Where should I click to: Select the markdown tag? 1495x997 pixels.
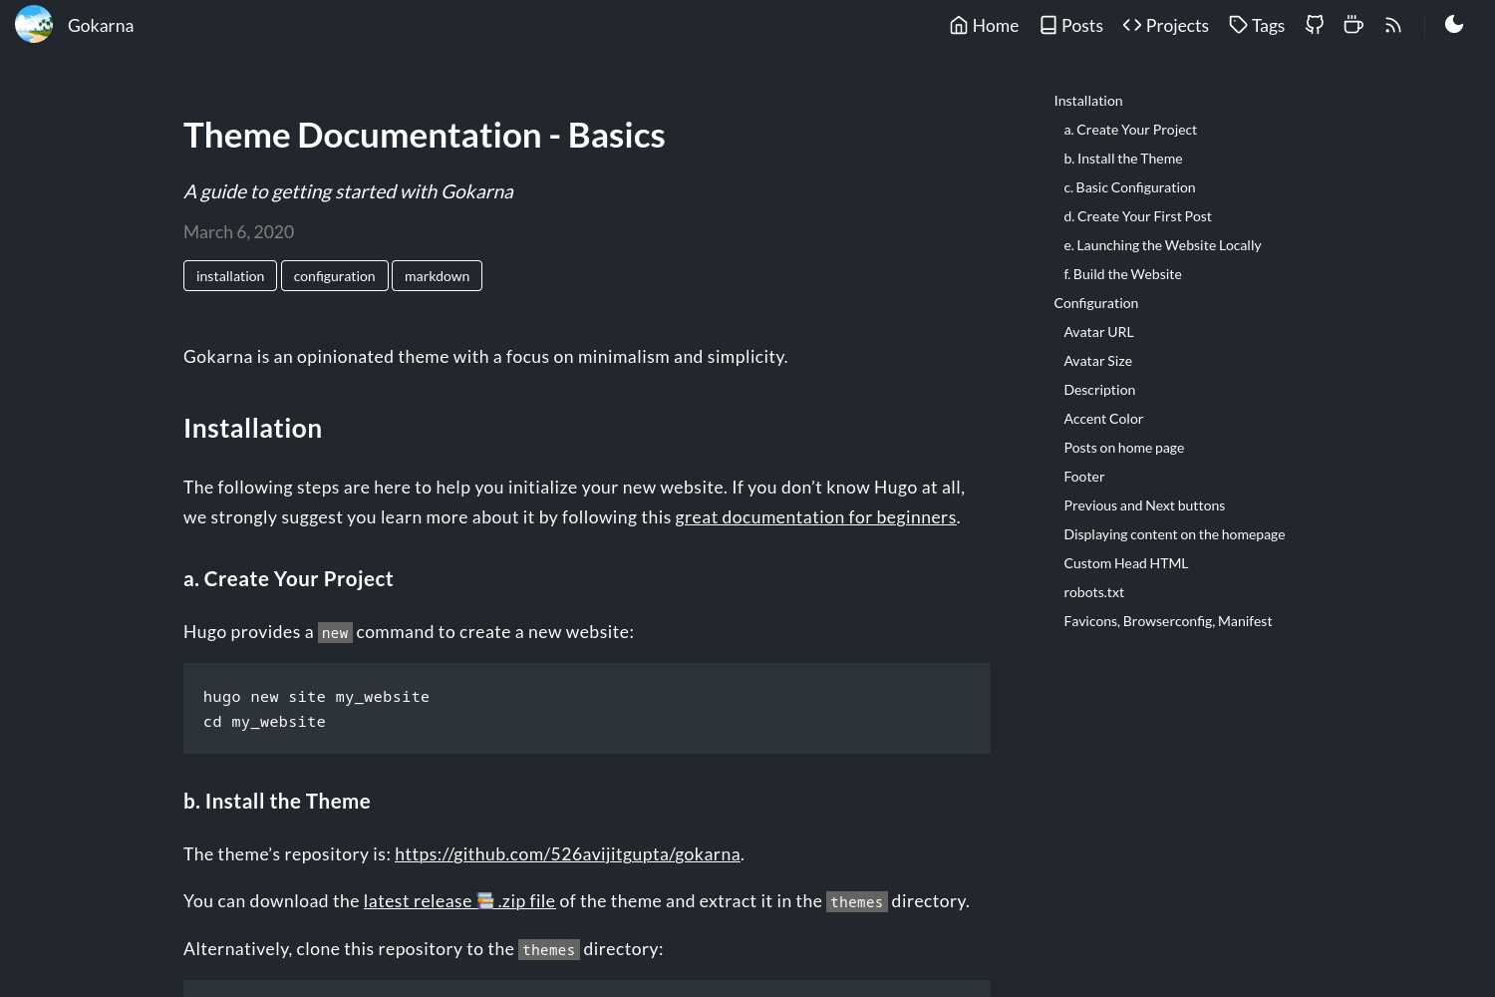coord(437,276)
